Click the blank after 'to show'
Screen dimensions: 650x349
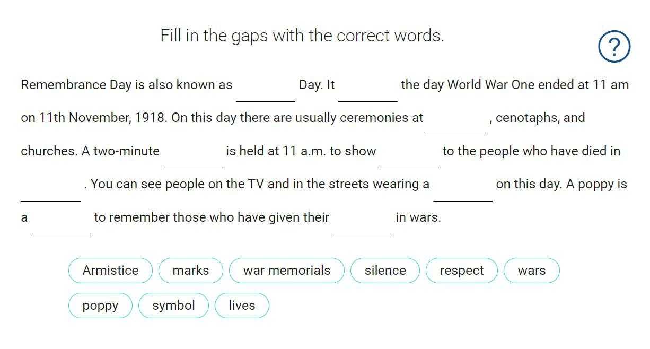409,155
